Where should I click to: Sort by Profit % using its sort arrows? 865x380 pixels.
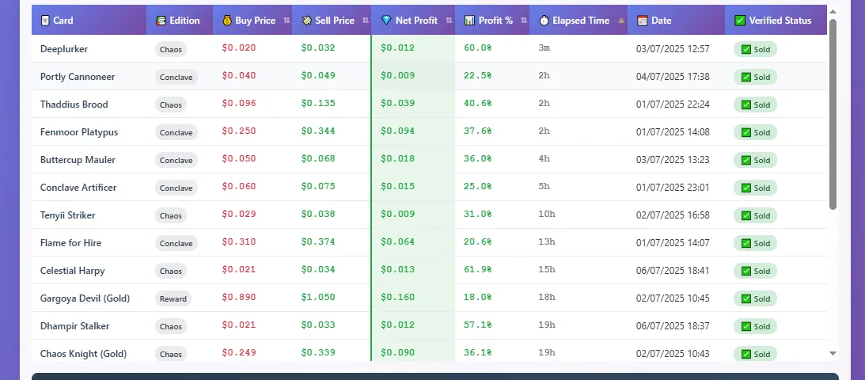point(524,21)
